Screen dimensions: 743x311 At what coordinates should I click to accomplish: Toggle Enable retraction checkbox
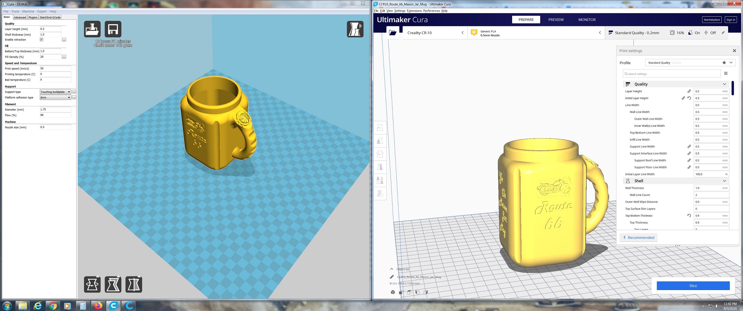41,39
